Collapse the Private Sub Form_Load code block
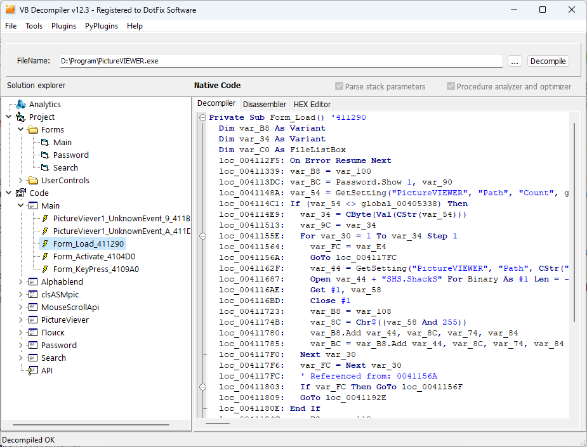 202,117
